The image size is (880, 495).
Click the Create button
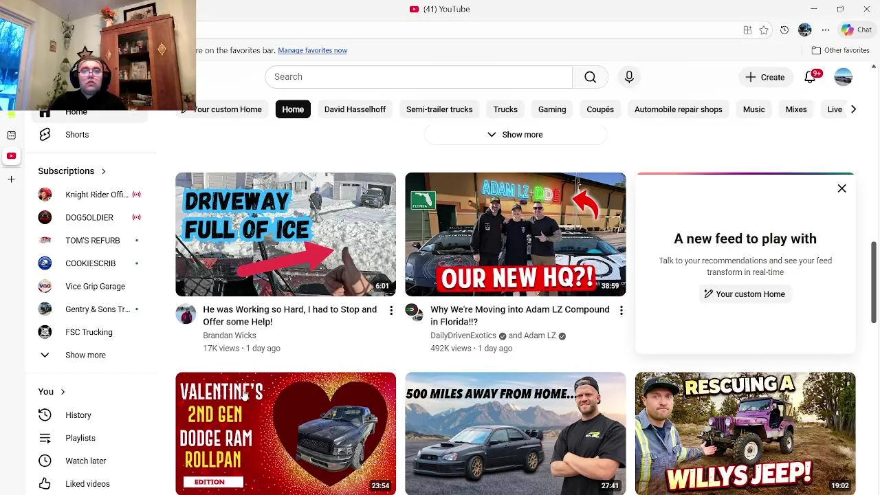pyautogui.click(x=765, y=77)
